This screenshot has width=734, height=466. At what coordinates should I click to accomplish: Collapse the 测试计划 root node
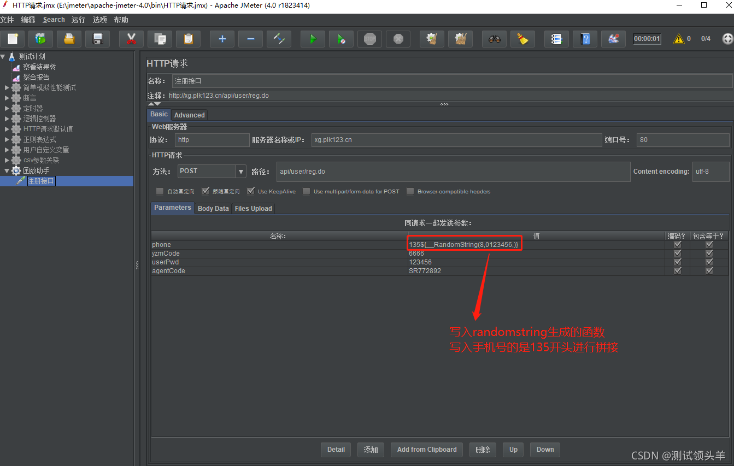coord(3,56)
